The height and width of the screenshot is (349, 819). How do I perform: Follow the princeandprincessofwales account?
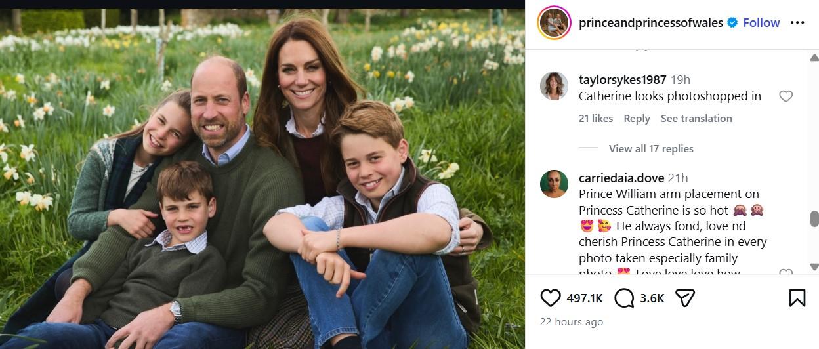[761, 23]
